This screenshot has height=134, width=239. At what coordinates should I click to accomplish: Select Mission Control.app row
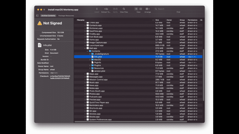point(138,80)
